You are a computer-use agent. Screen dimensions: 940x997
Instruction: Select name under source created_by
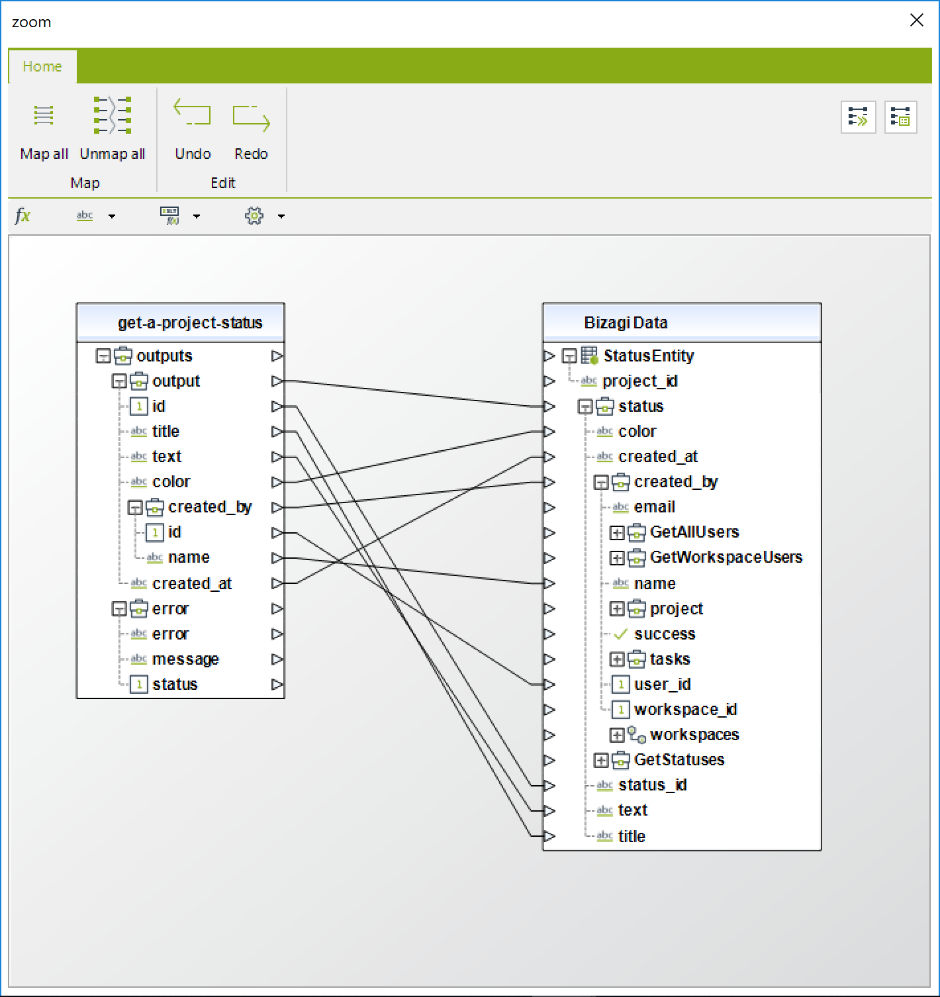coord(189,557)
